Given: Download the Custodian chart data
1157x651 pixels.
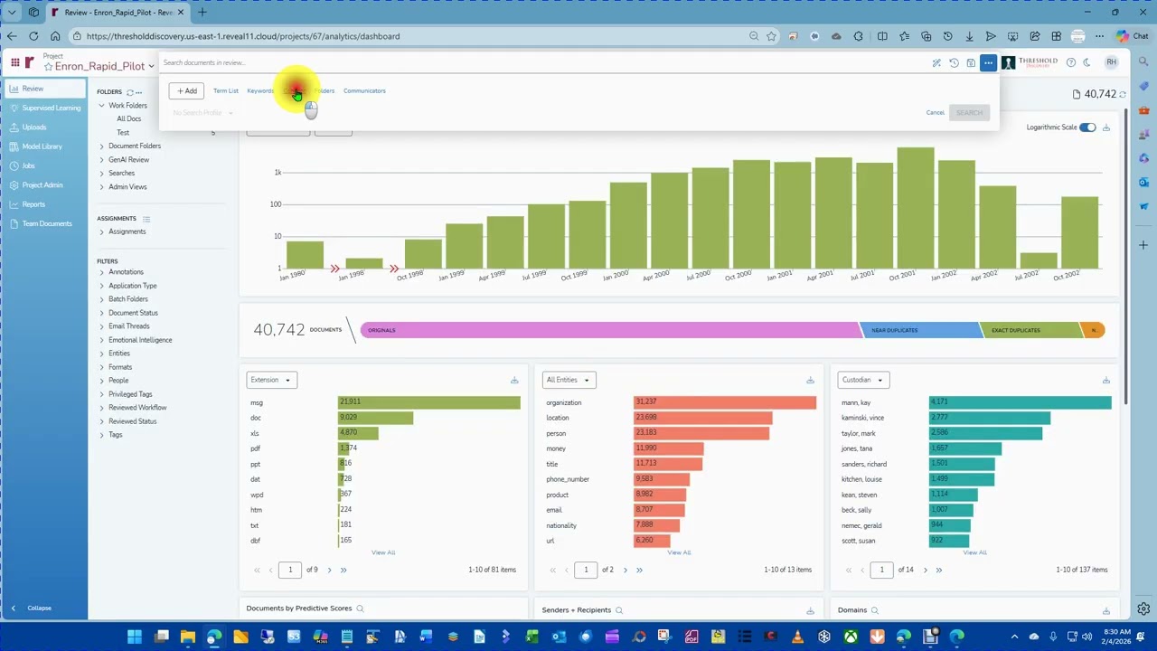Looking at the screenshot, I should pyautogui.click(x=1105, y=380).
